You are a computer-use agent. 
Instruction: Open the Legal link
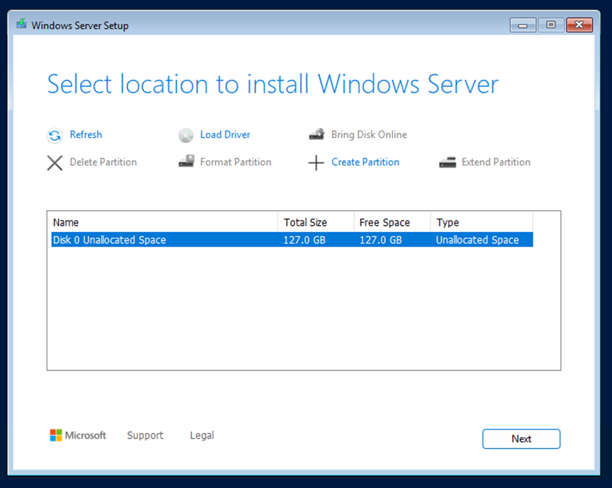(x=201, y=435)
